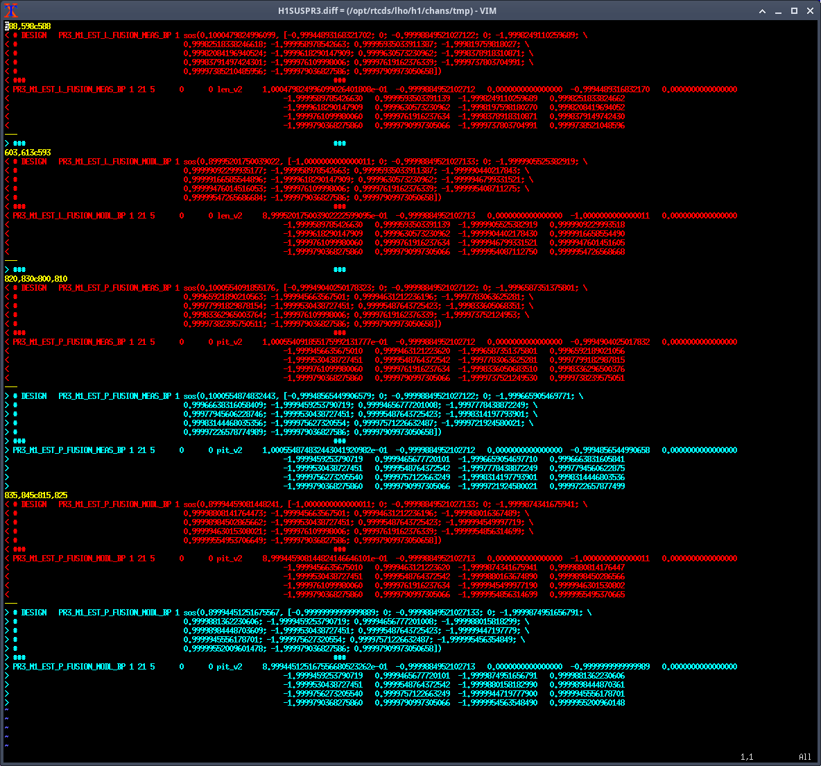Screen dimensions: 821x766
Task: Place cursor on diff hunk header 603,613c593
Action: click(28, 153)
